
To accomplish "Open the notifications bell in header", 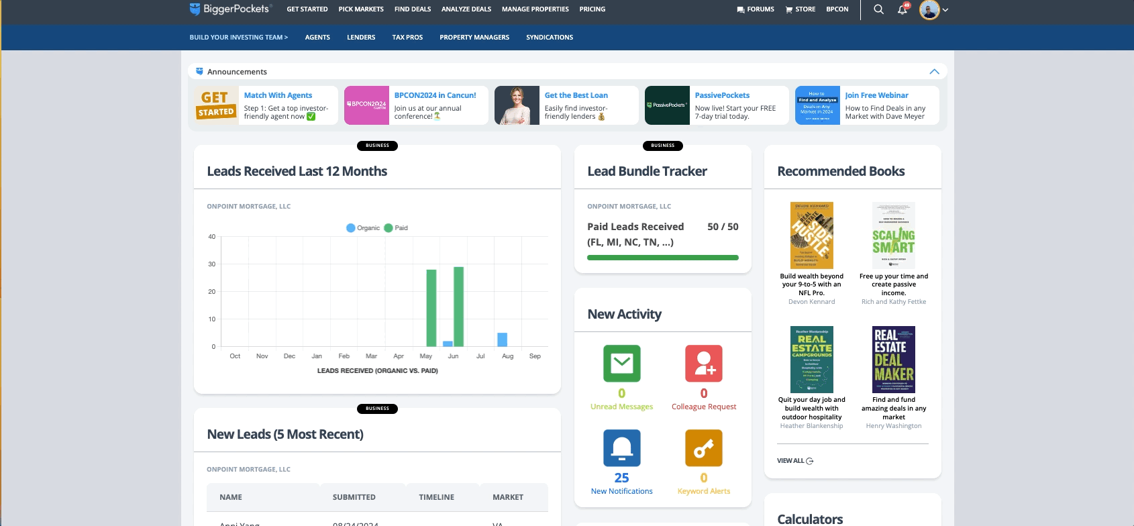I will [903, 9].
